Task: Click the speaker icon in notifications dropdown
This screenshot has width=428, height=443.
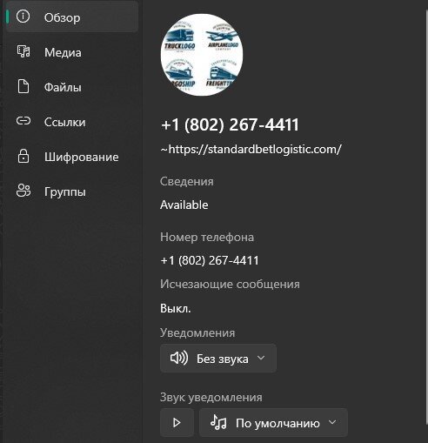Action: 179,359
